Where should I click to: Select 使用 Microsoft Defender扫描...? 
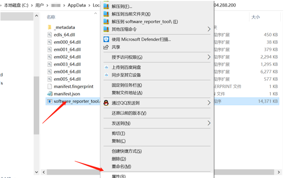[141, 39]
